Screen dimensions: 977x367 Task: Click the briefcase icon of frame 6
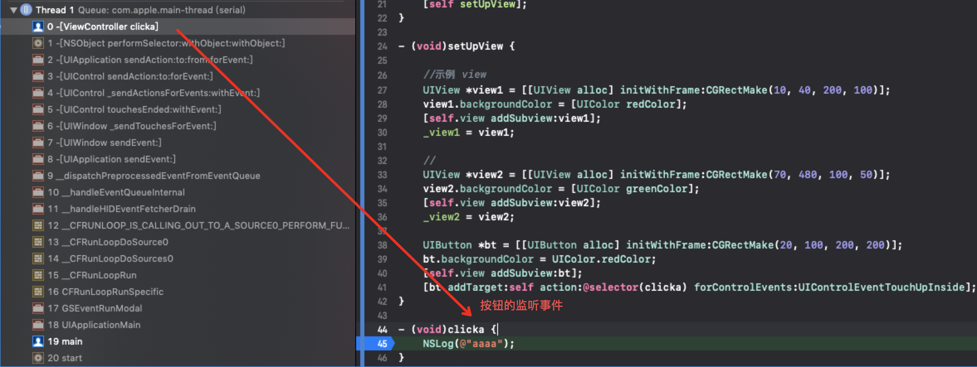(38, 126)
